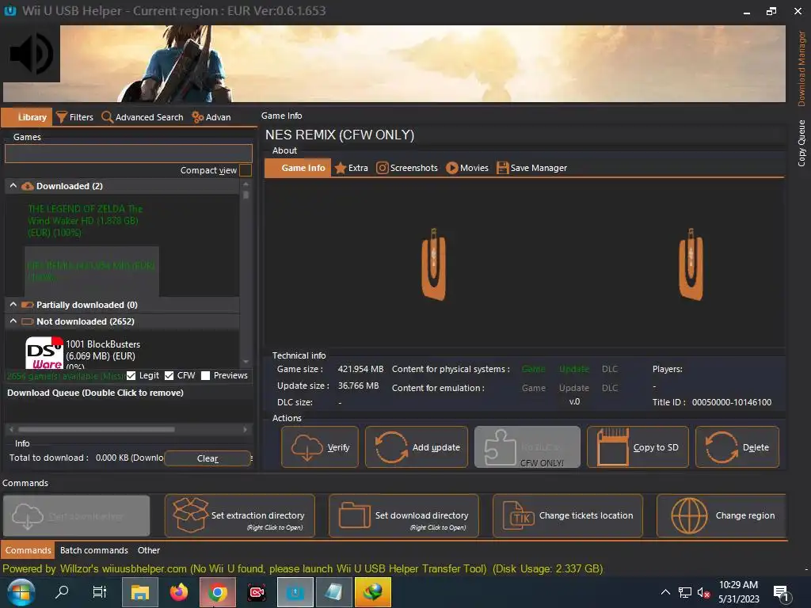Open the Library tab
The width and height of the screenshot is (811, 608).
tap(27, 117)
